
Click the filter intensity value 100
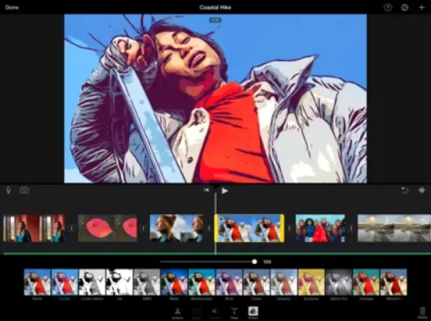pyautogui.click(x=267, y=262)
